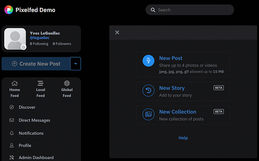The image size is (259, 161).
Task: Click the Admin Dashboard tools icon
Action: [x=12, y=157]
